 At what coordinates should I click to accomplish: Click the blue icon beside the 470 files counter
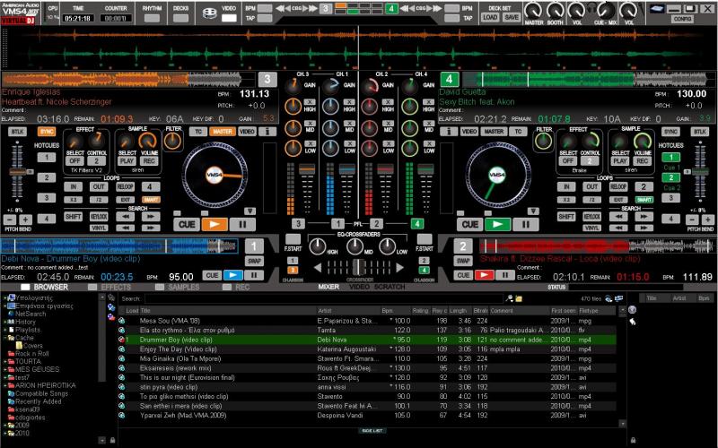click(609, 298)
